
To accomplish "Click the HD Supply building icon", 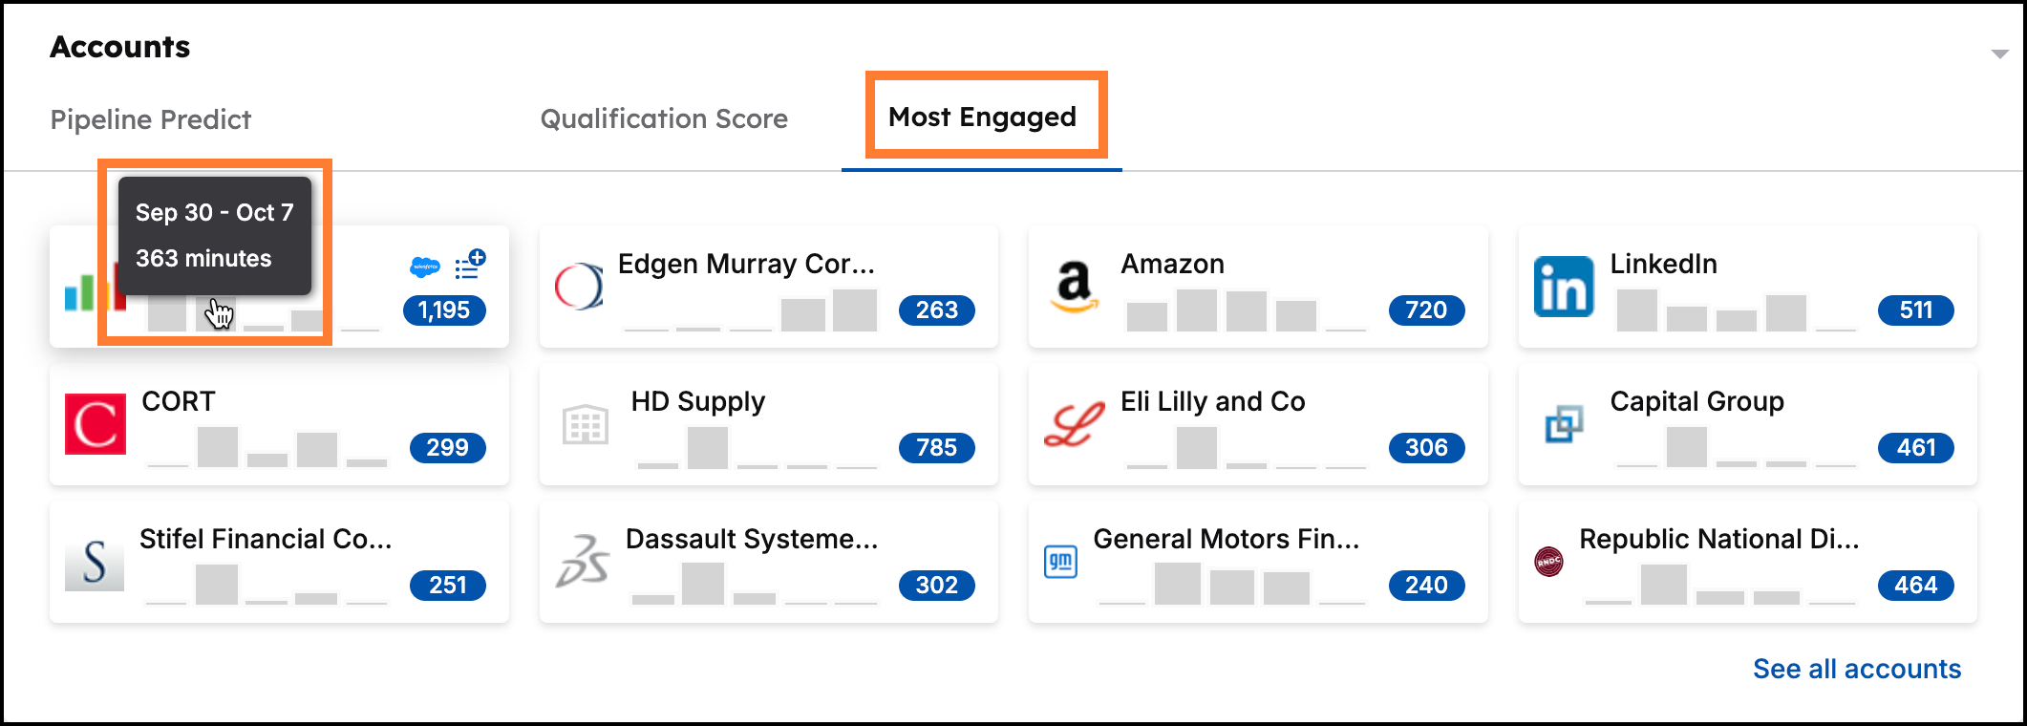I will pyautogui.click(x=584, y=423).
